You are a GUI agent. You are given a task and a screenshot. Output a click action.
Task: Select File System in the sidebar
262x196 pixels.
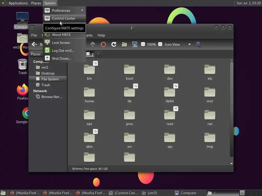coord(48,79)
